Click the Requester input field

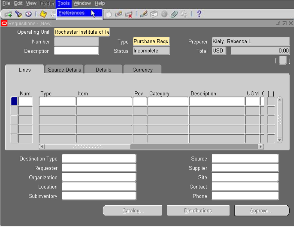tap(99, 168)
